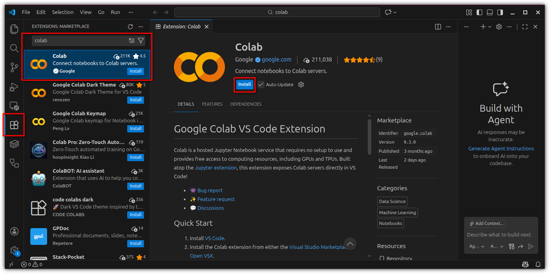Click the Machine Learning category tag

click(397, 213)
